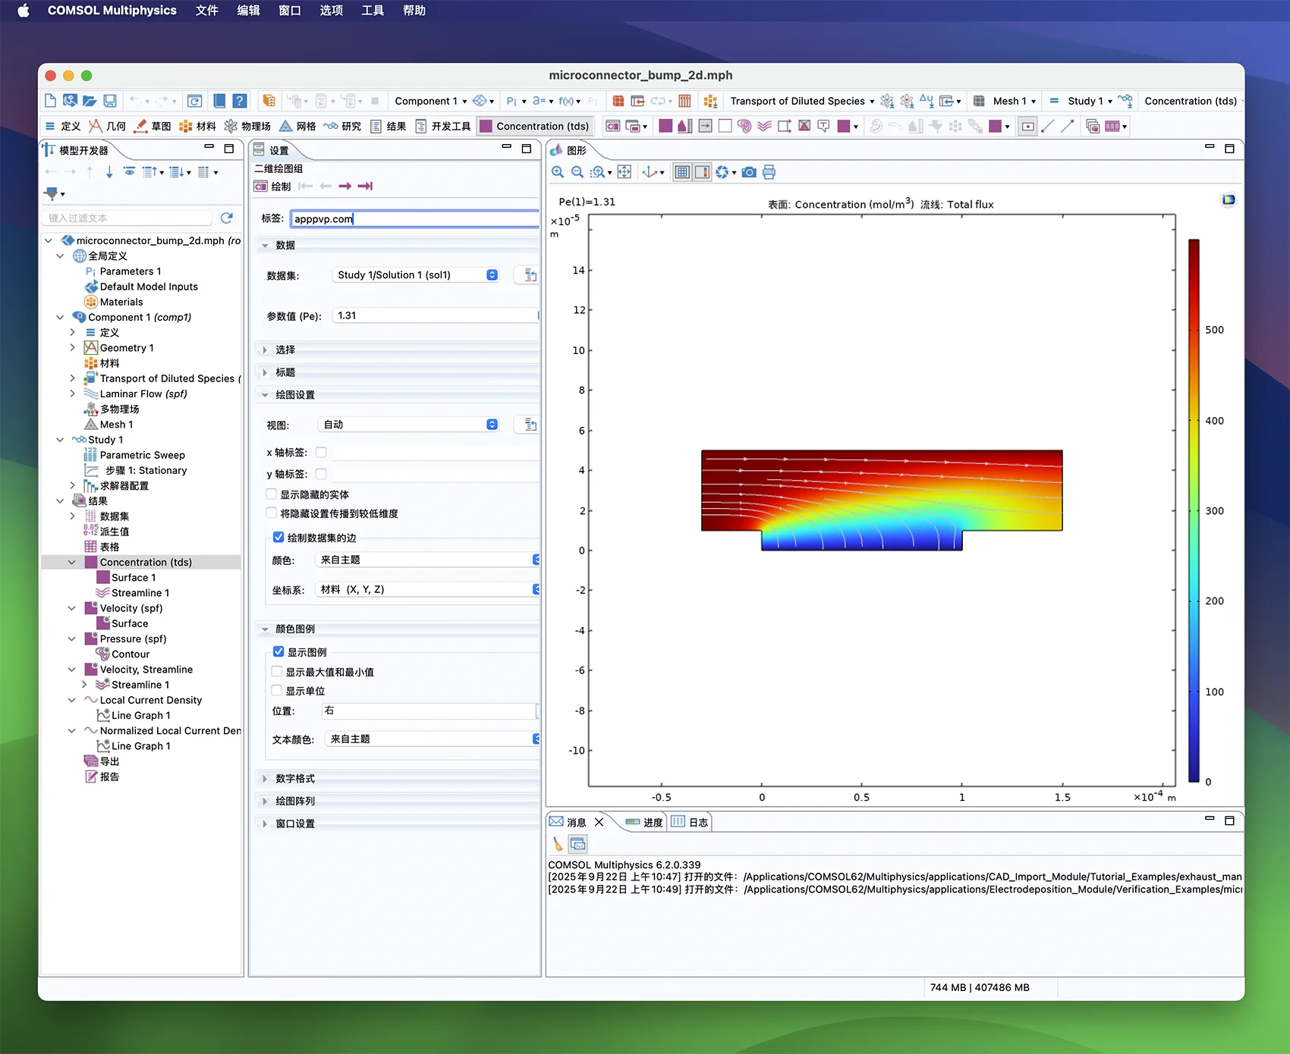This screenshot has width=1290, height=1054.
Task: Open the 颜色 来自主题 dropdown
Action: click(x=427, y=560)
